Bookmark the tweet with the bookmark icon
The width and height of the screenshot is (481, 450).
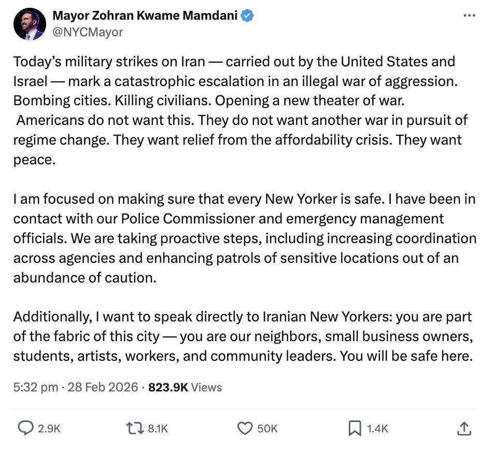coord(355,428)
